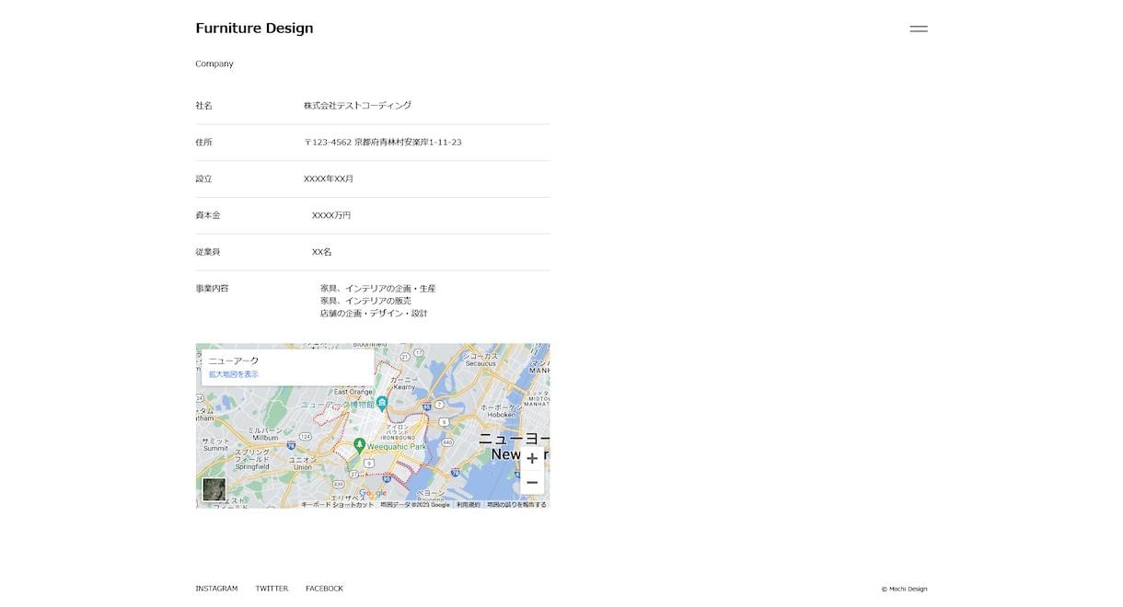Click the 住所 row label

coord(203,143)
